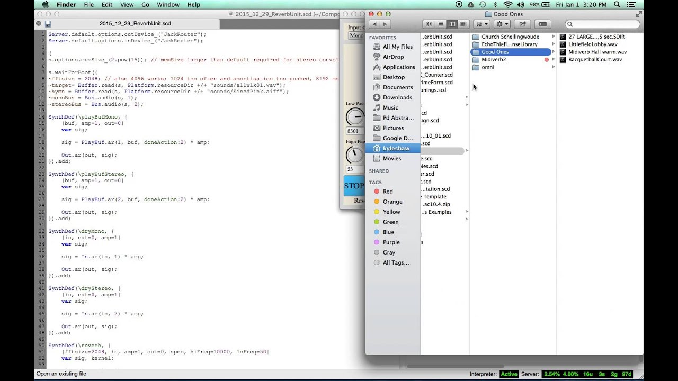Open the Window menu
Image resolution: width=678 pixels, height=381 pixels.
coord(168,5)
